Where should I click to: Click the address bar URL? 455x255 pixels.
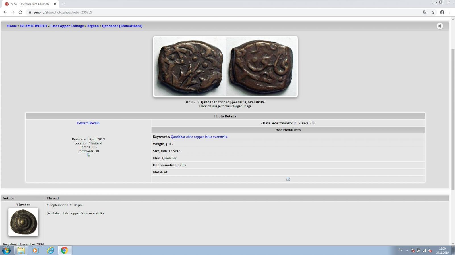tap(63, 12)
